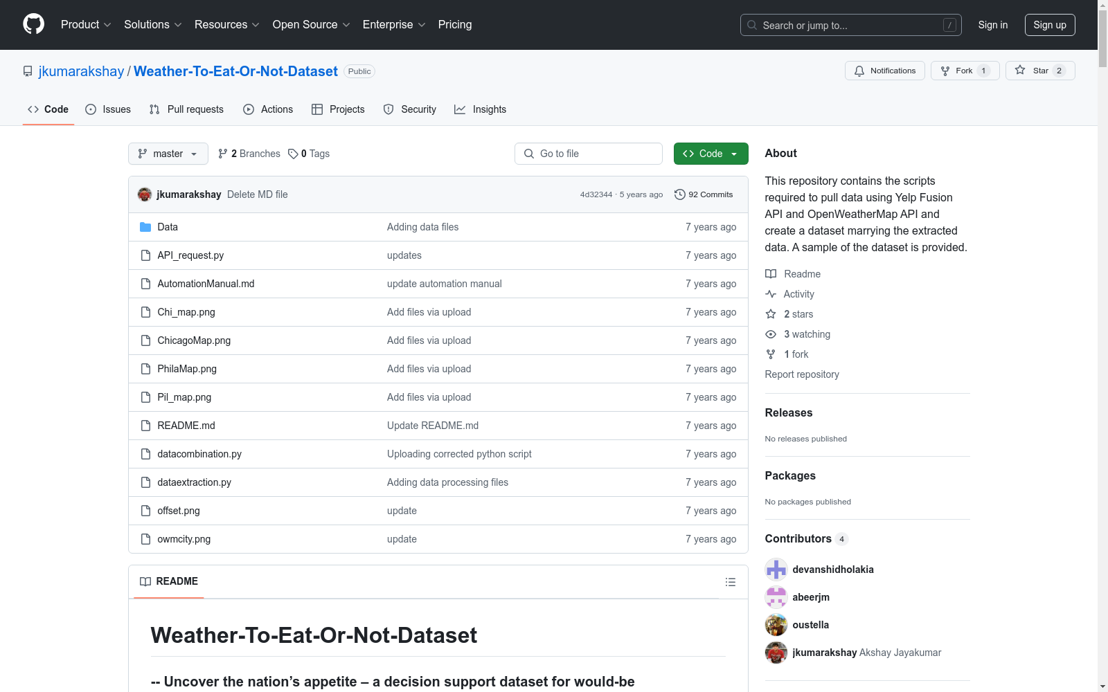Click the commit history clock icon

(680, 194)
